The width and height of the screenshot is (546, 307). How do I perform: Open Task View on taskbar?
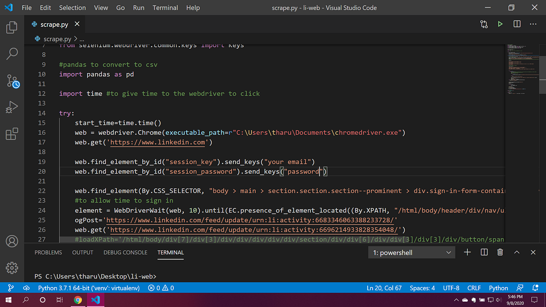[60, 300]
